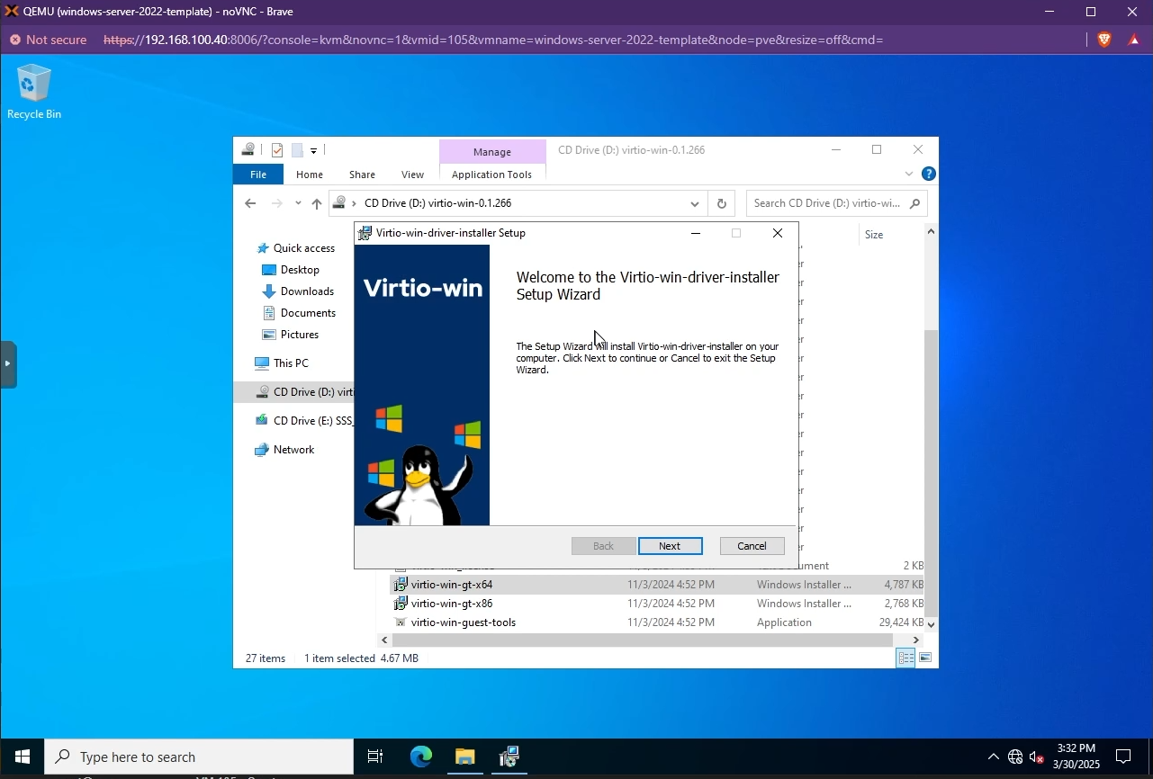Open the address bar history dropdown
This screenshot has width=1153, height=779.
click(x=693, y=202)
